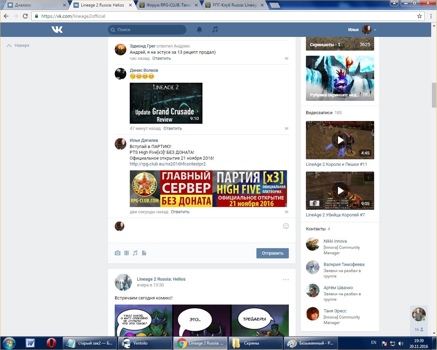The height and width of the screenshot is (350, 437).
Task: Open Nikki Innova's contact profile
Action: 335,241
